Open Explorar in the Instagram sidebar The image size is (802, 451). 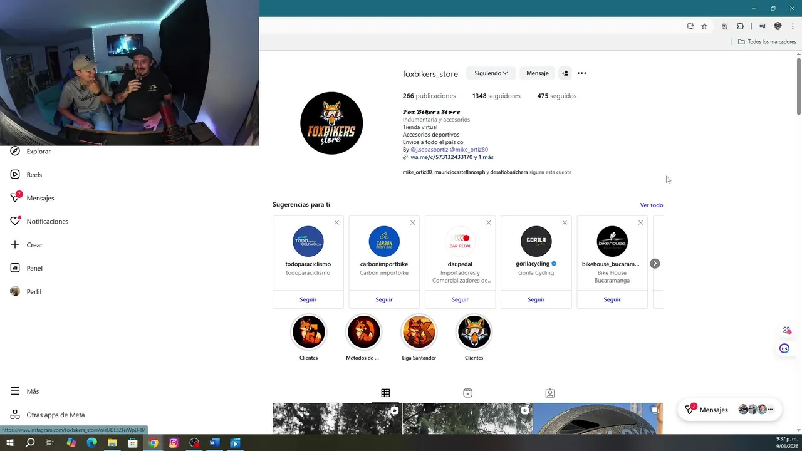pyautogui.click(x=30, y=152)
